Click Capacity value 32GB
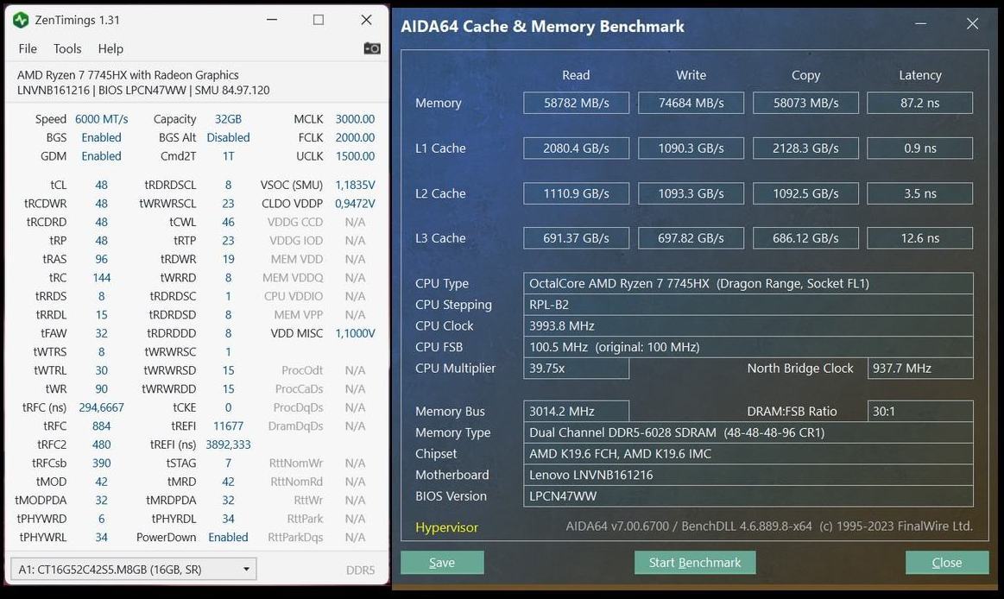 pyautogui.click(x=228, y=119)
